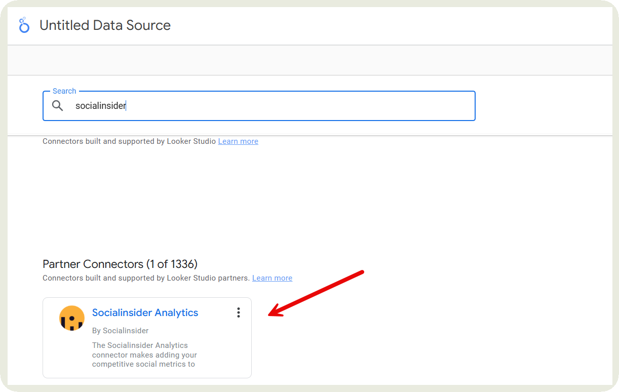619x392 pixels.
Task: Click the red arrow annotation
Action: (317, 294)
